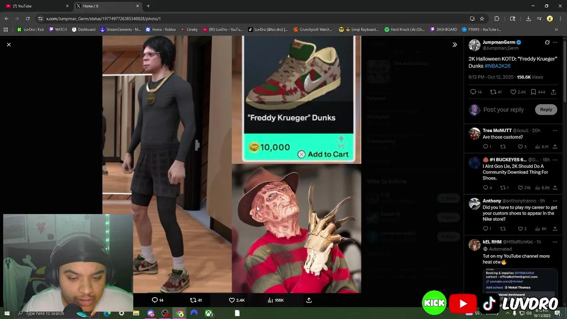Open kEL RHM's profile name link
Image resolution: width=567 pixels, height=319 pixels.
[x=492, y=242]
